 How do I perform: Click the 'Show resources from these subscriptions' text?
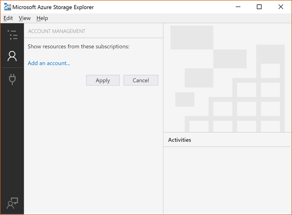(79, 47)
